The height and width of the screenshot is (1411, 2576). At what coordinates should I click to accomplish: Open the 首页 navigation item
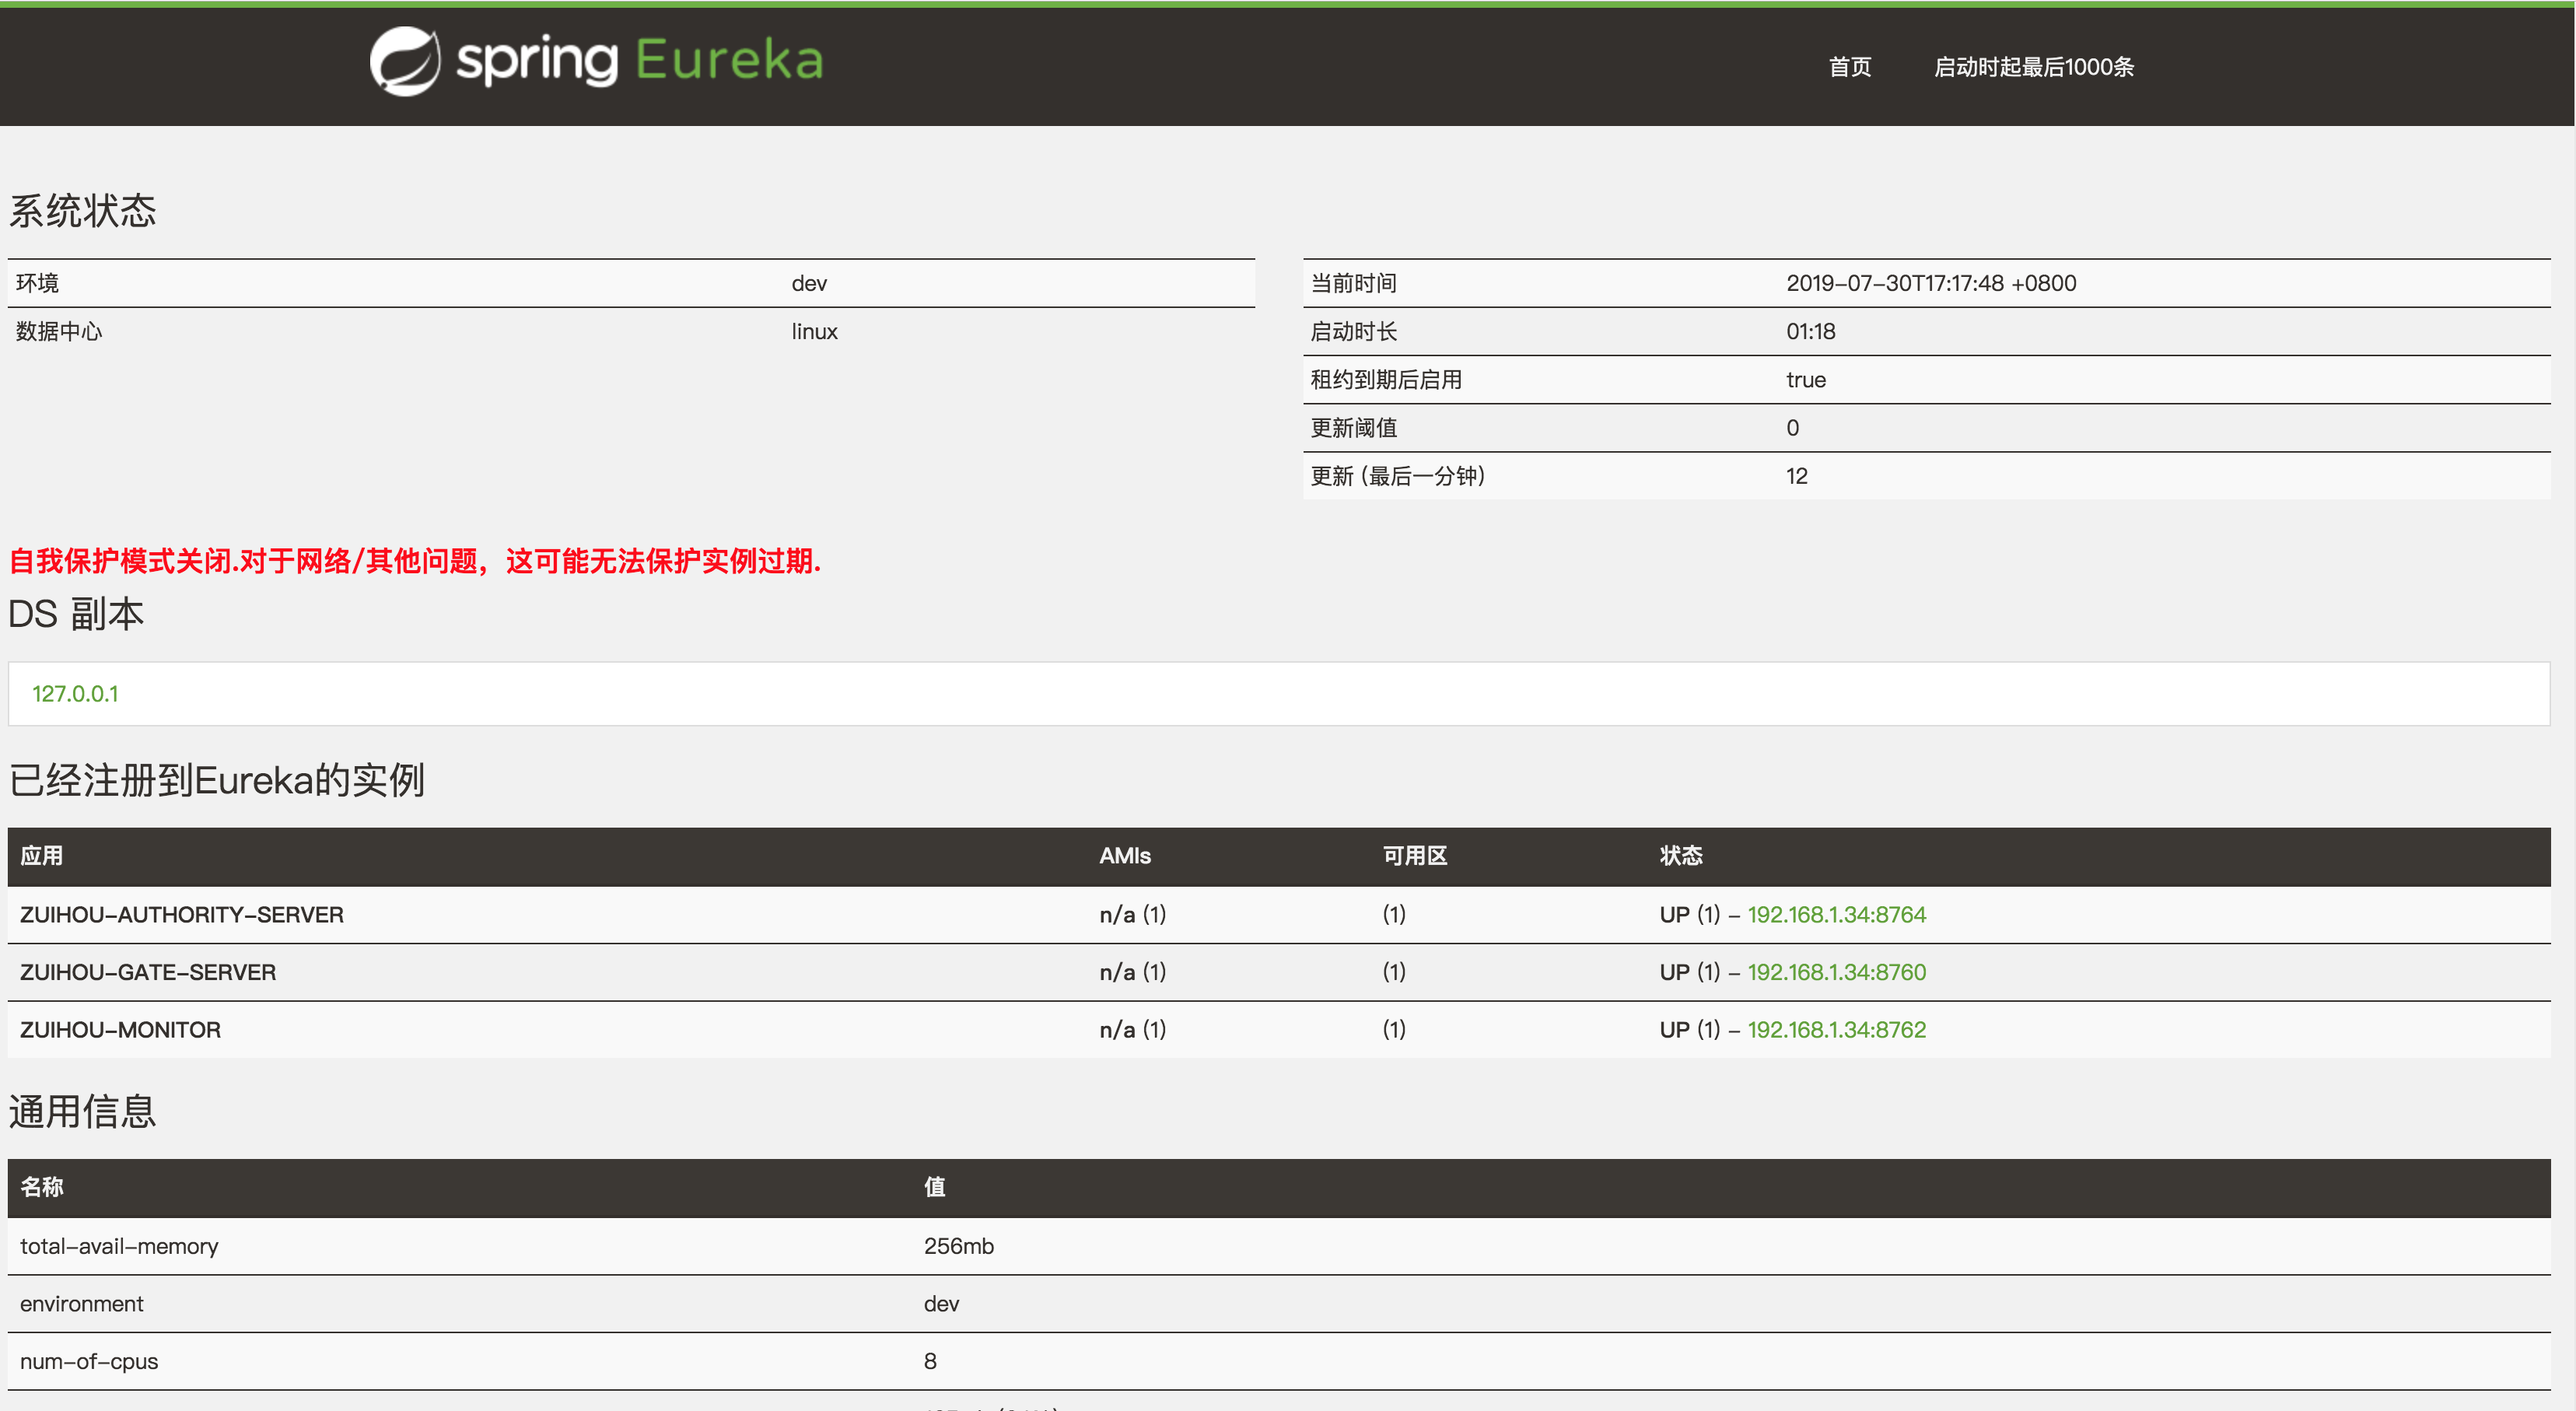1849,67
